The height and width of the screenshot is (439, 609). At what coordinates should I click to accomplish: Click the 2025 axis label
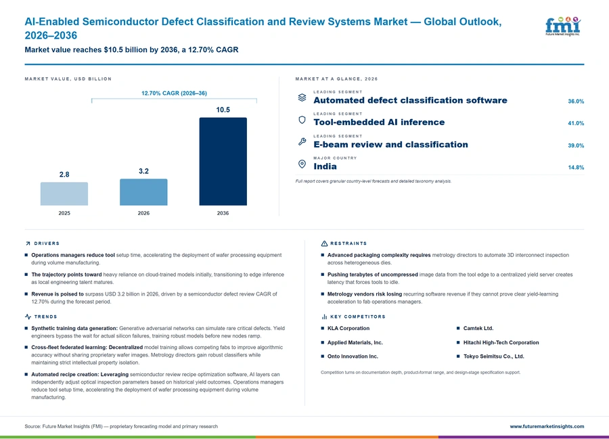(64, 213)
